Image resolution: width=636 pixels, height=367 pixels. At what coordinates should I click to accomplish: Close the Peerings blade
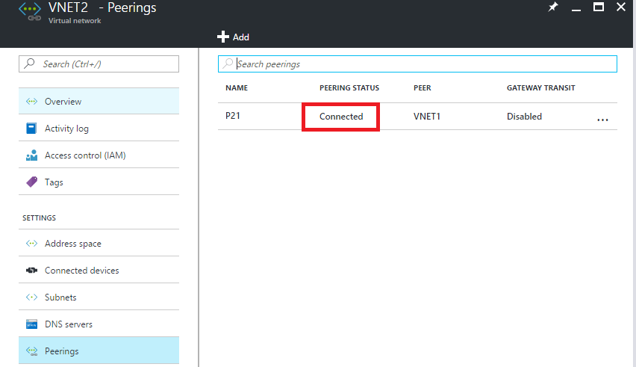(x=621, y=7)
